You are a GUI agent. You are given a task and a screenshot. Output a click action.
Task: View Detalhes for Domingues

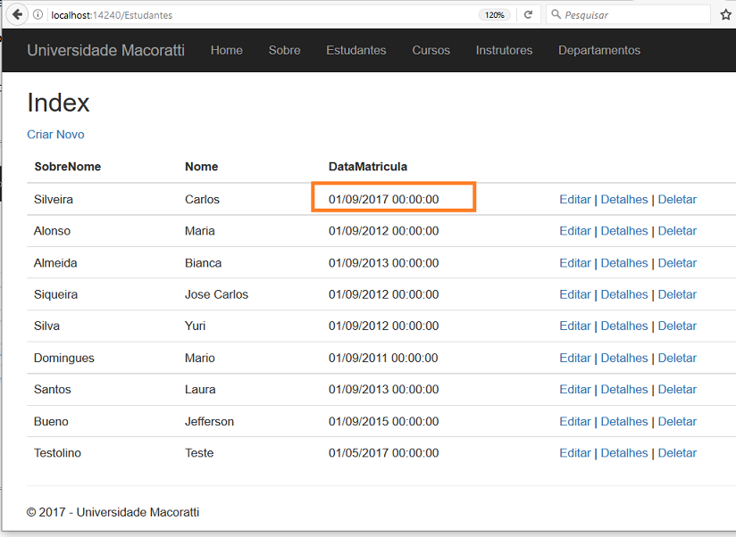[x=624, y=358]
